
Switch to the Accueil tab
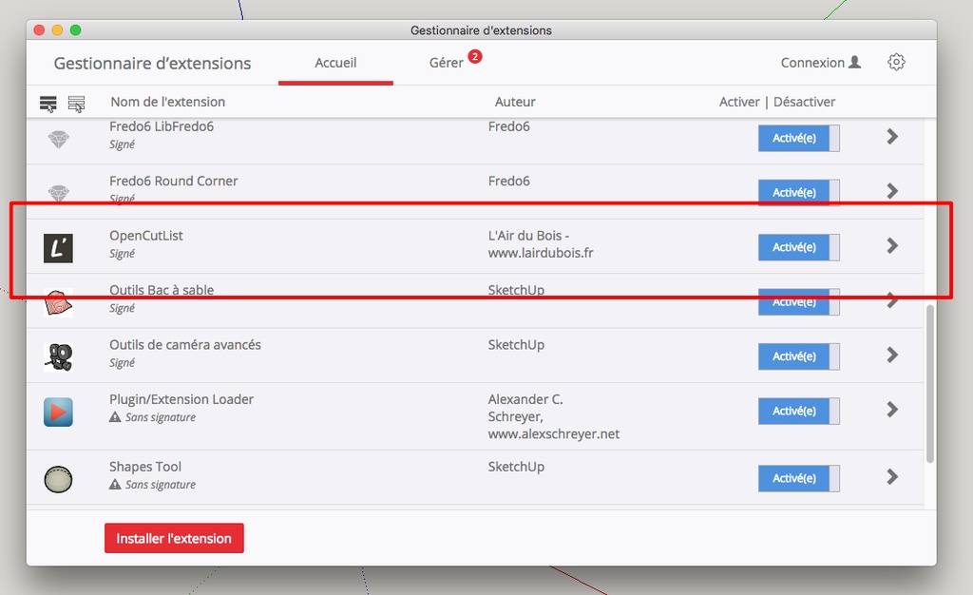(x=335, y=63)
